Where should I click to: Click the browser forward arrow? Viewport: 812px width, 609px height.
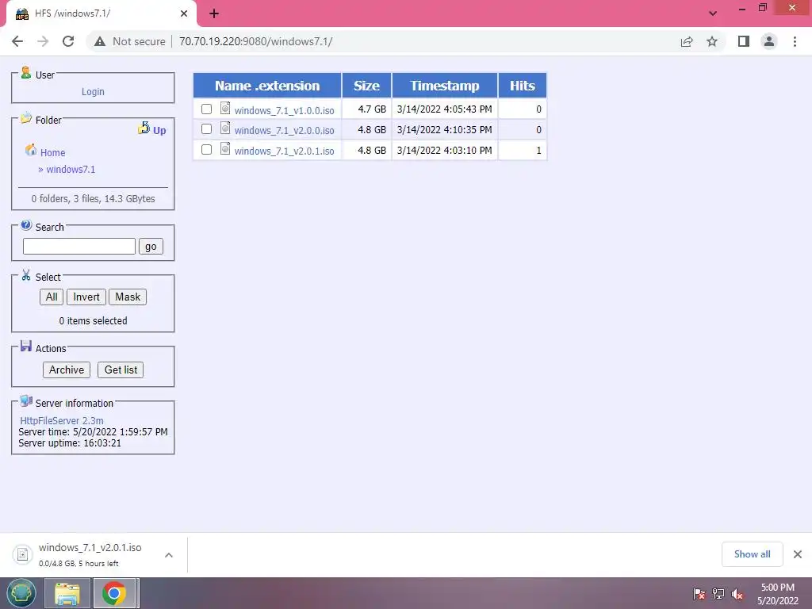[x=43, y=41]
